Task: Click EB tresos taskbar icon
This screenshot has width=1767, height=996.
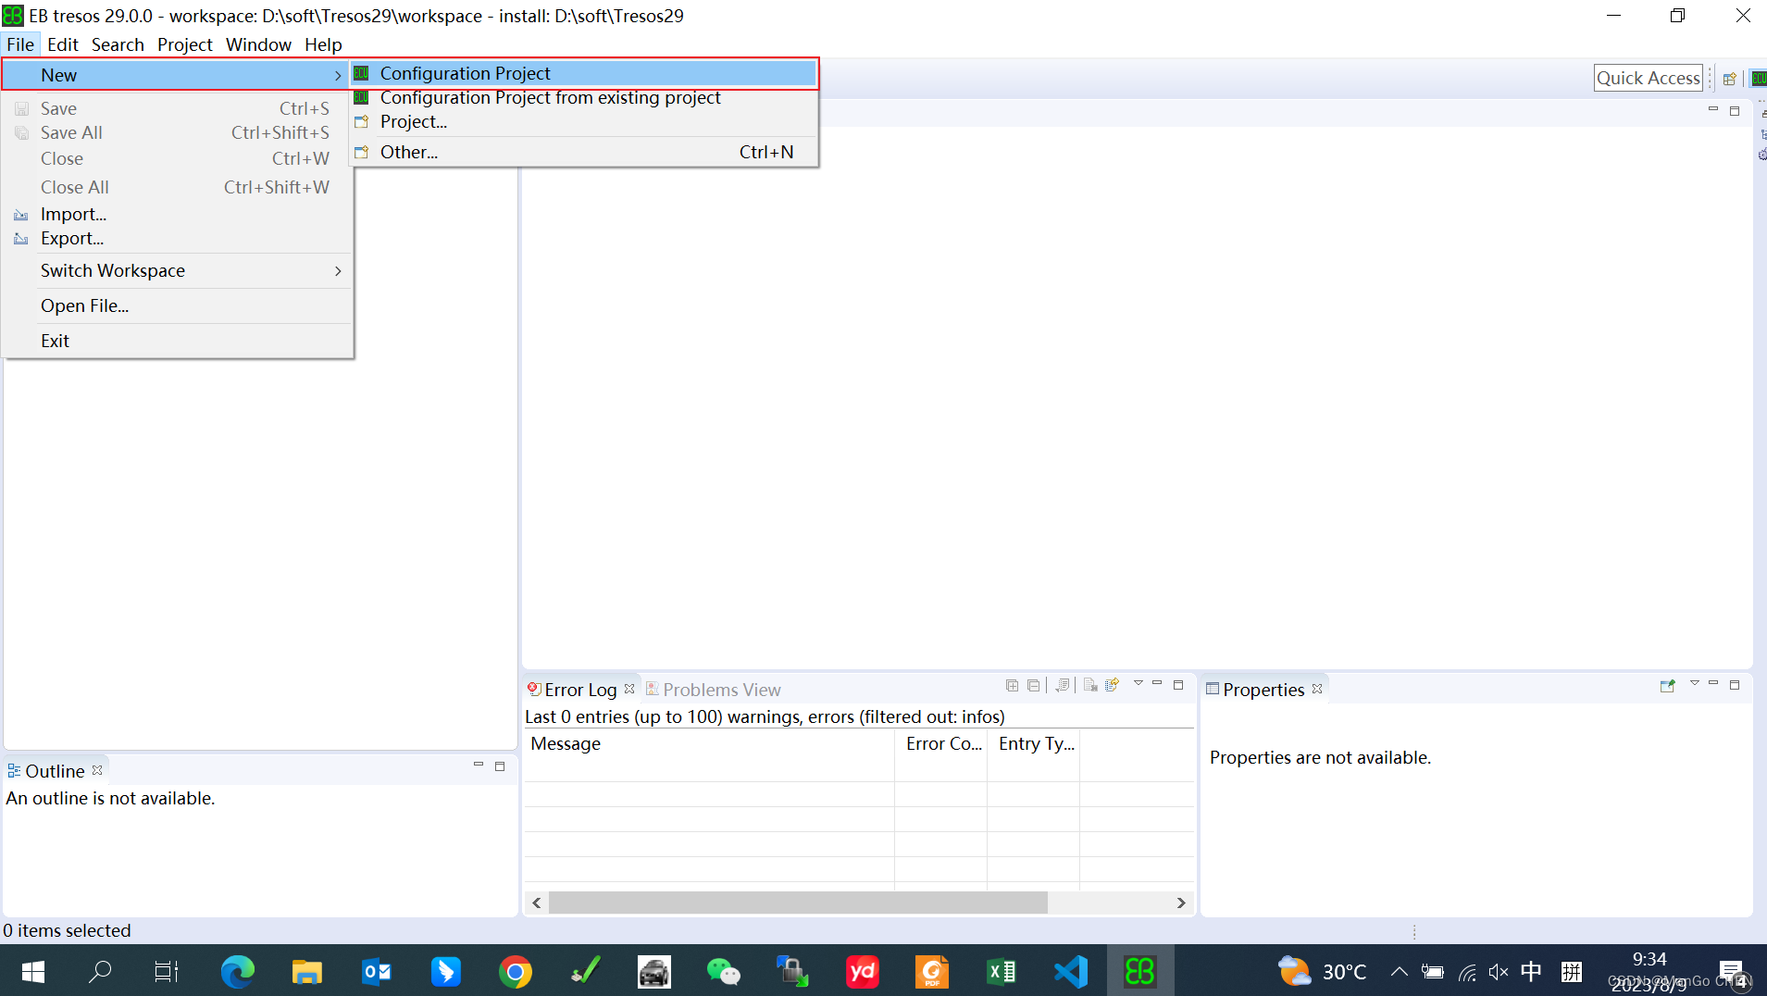Action: 1139,971
